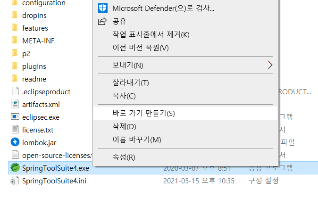The width and height of the screenshot is (318, 206).
Task: Click the license.txt document icon
Action: (15, 130)
